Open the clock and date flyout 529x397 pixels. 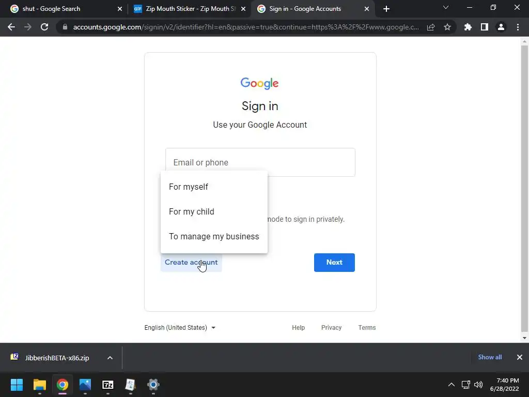pyautogui.click(x=505, y=385)
